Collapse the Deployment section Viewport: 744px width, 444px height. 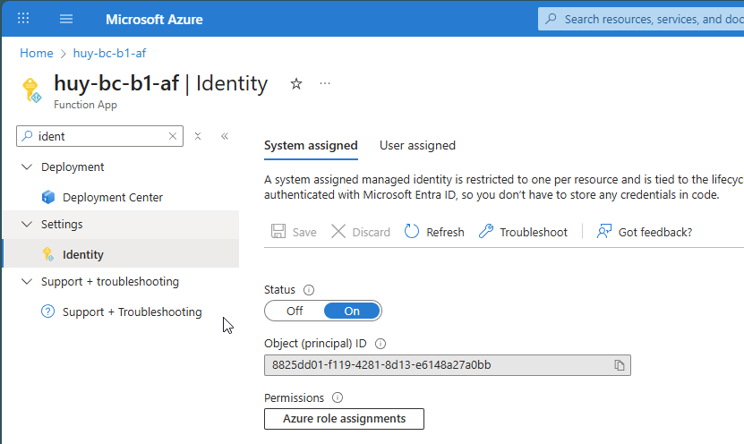(x=27, y=167)
